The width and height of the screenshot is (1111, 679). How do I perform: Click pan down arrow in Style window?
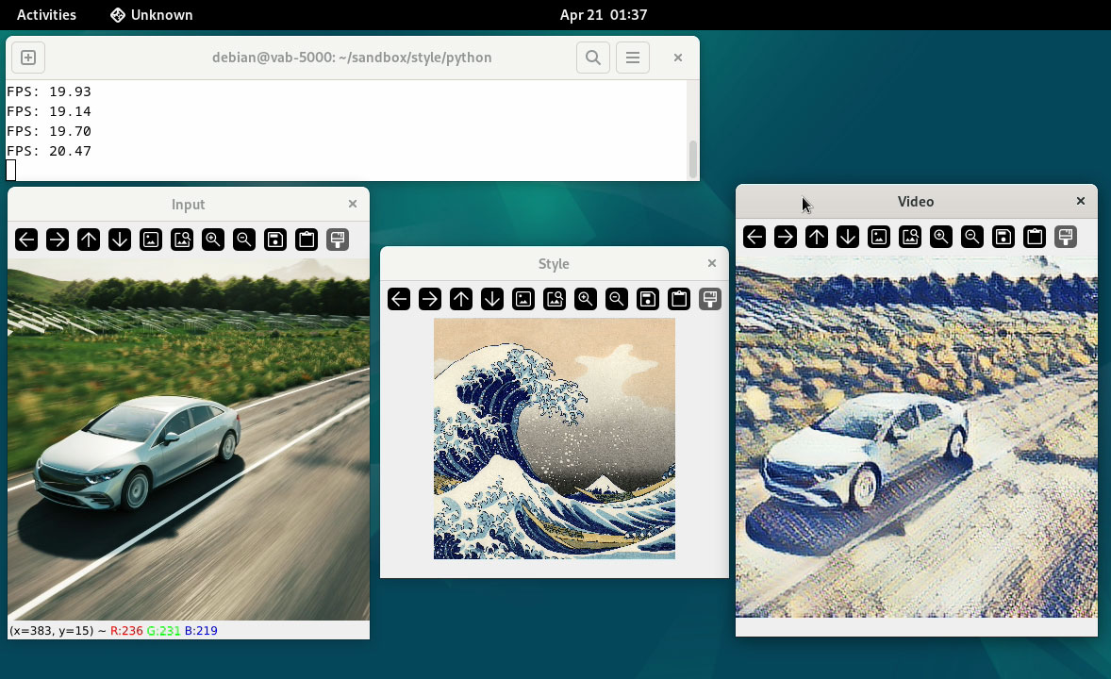click(492, 299)
